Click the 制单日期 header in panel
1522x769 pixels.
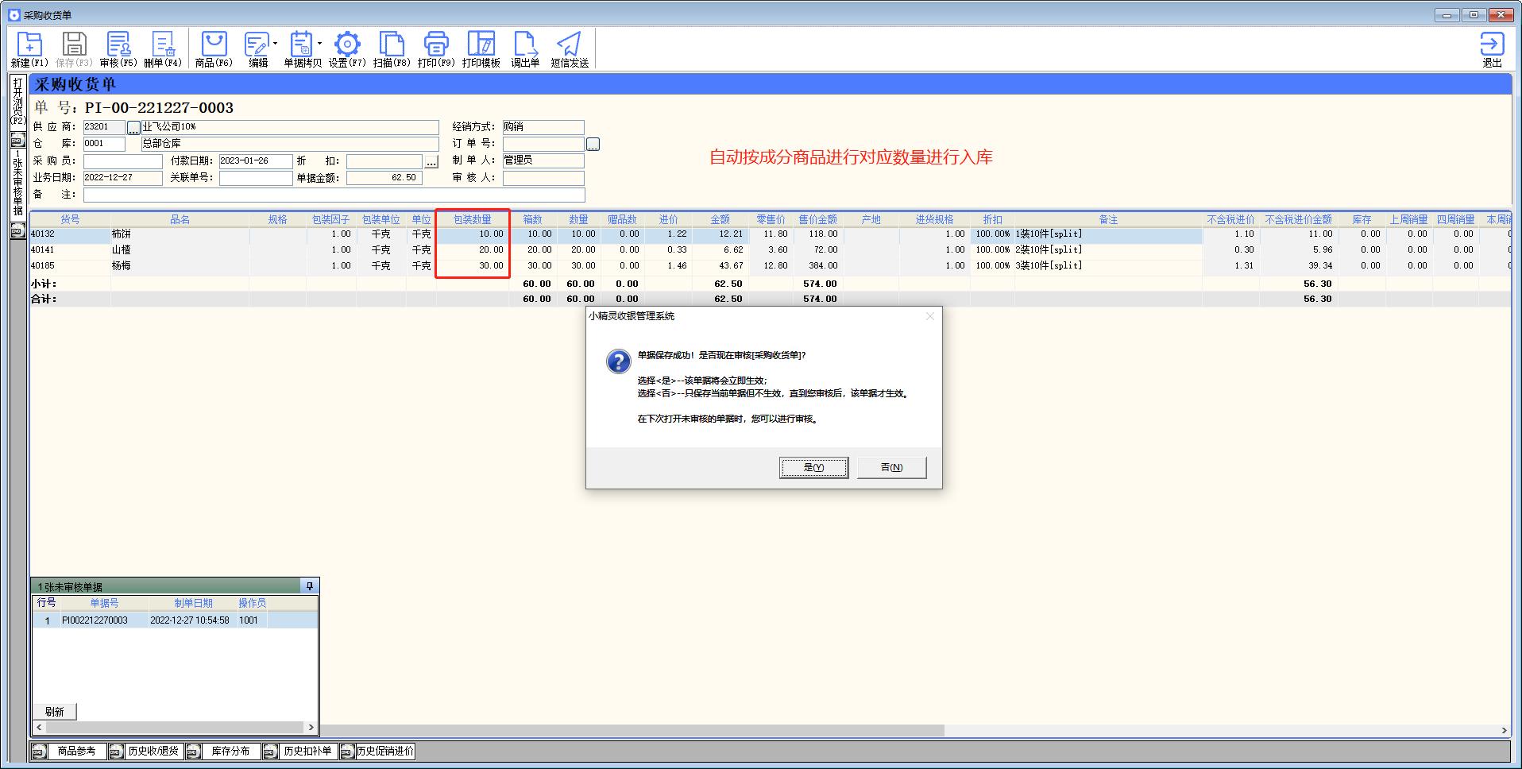[x=193, y=603]
